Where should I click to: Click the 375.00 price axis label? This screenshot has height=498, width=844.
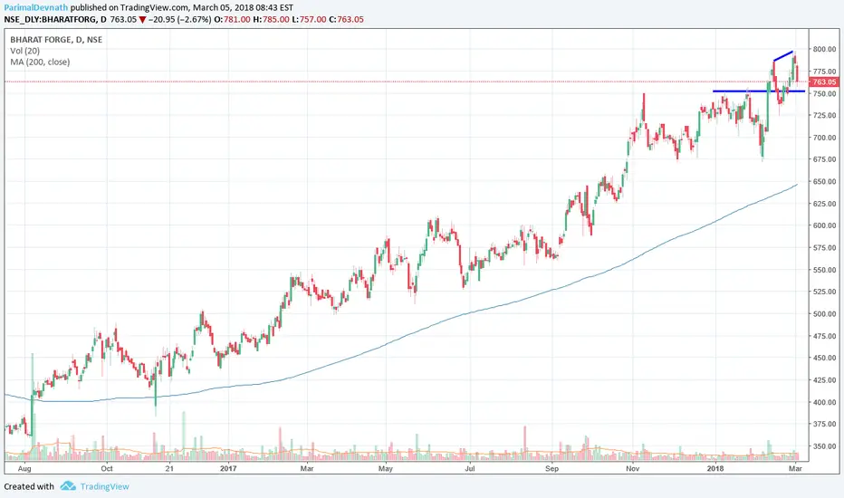[x=824, y=424]
